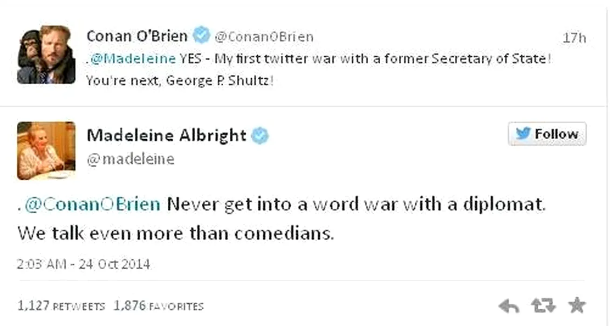Open Madeleine Albright's profile picture
610x326 pixels.
[46, 150]
